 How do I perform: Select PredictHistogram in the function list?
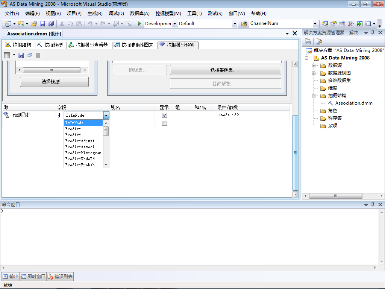click(83, 153)
